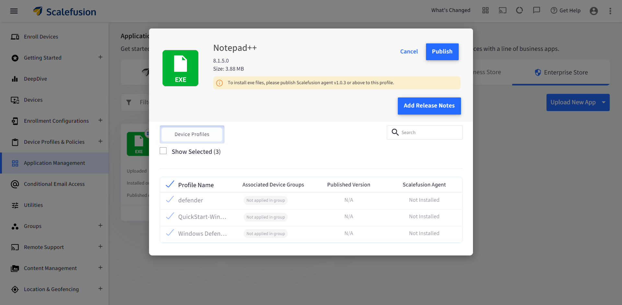
Task: Open the Upload New App dropdown arrow
Action: tap(604, 102)
